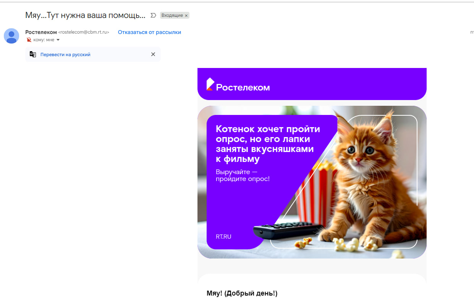The width and height of the screenshot is (474, 299).
Task: Click the sender's profile avatar
Action: click(11, 36)
